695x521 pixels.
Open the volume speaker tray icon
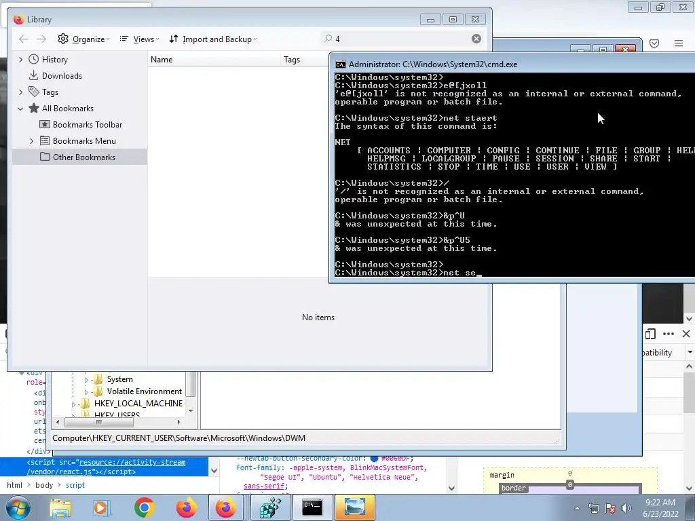coord(626,508)
